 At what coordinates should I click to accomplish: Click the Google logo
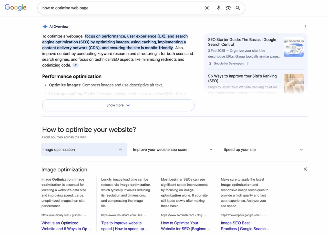click(x=15, y=8)
